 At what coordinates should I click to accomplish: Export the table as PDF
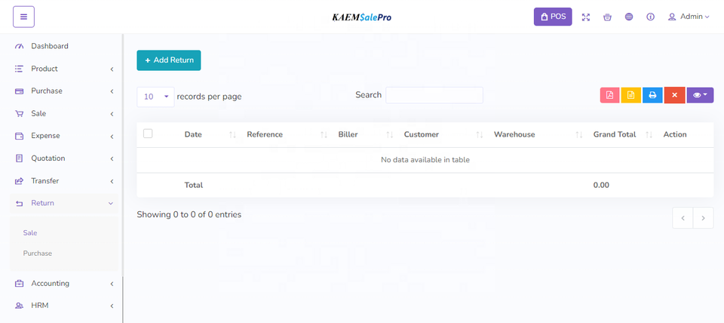click(609, 95)
